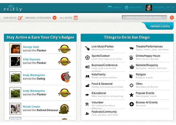The image size is (176, 125).
Task: Click the Add Events plus icon
Action: click(126, 8)
